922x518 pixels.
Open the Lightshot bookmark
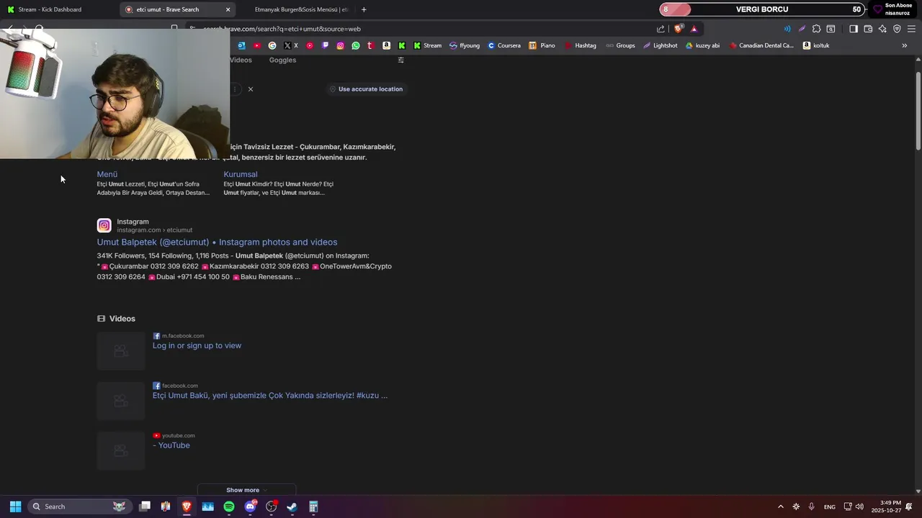coord(661,45)
